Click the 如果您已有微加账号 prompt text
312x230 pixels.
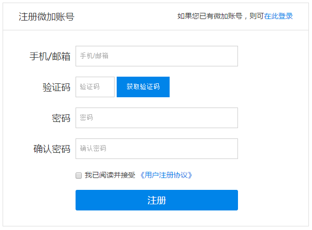(x=219, y=16)
